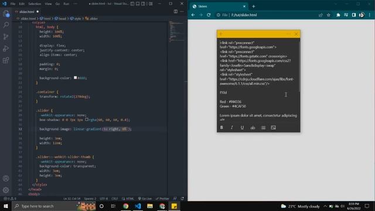Image resolution: width=375 pixels, height=211 pixels.
Task: Click the feedback icon in status bar
Action: [x=175, y=199]
